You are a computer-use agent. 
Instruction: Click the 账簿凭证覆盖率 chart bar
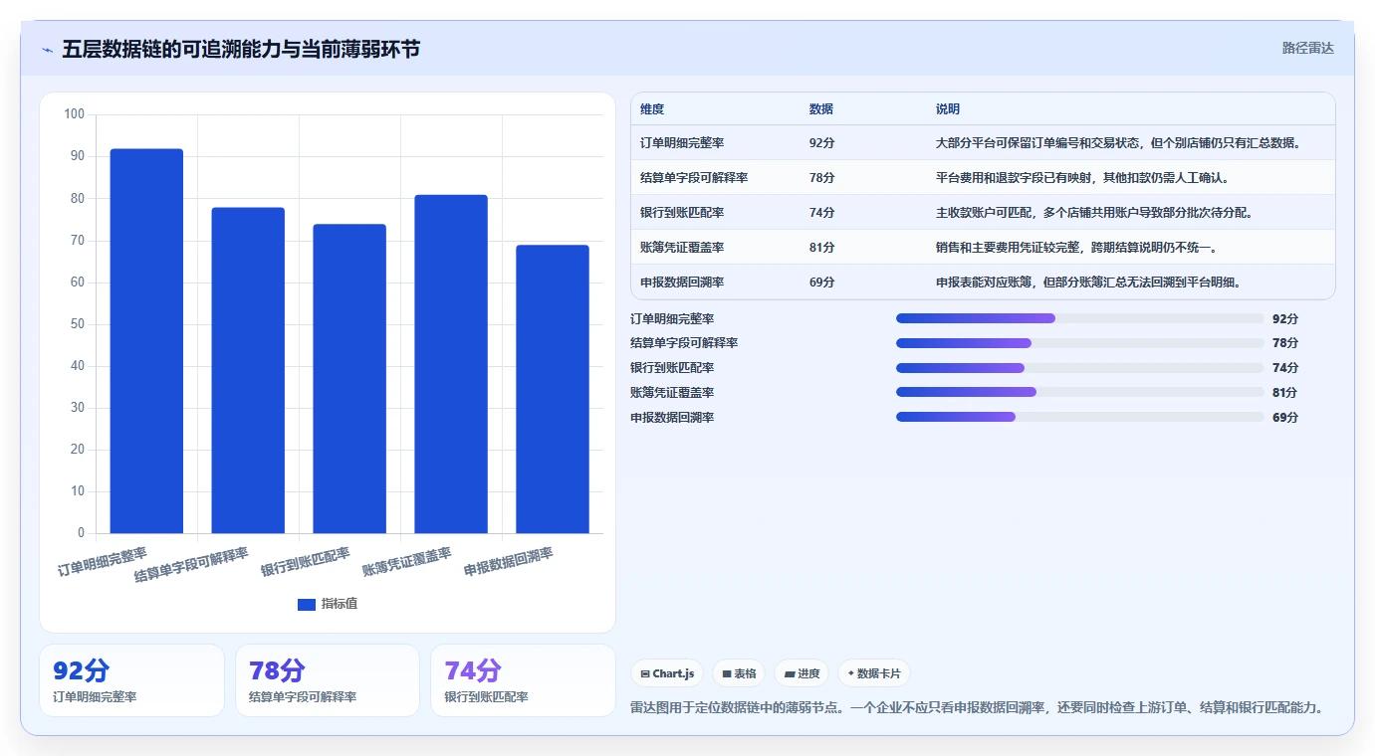[451, 364]
